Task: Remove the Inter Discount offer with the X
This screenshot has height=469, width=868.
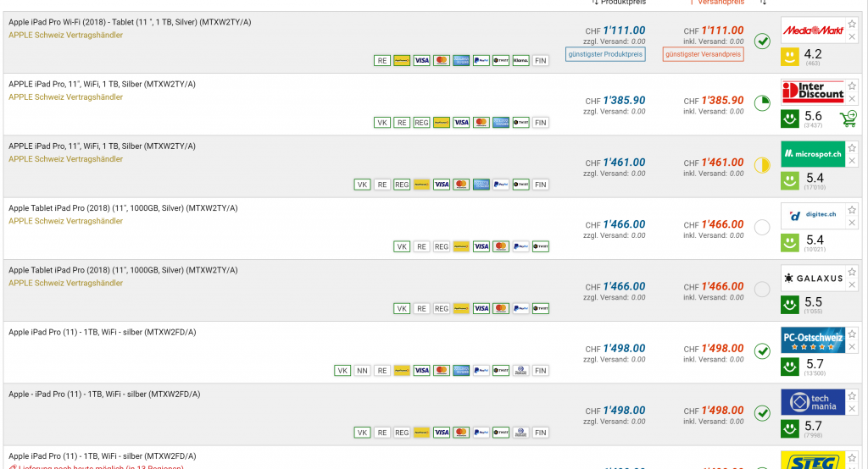Action: coord(852,100)
